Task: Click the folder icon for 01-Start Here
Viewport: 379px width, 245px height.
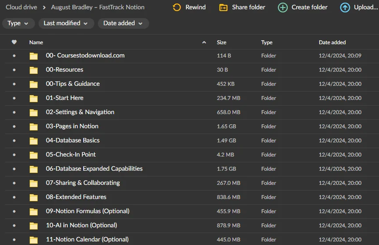Action: [34, 98]
